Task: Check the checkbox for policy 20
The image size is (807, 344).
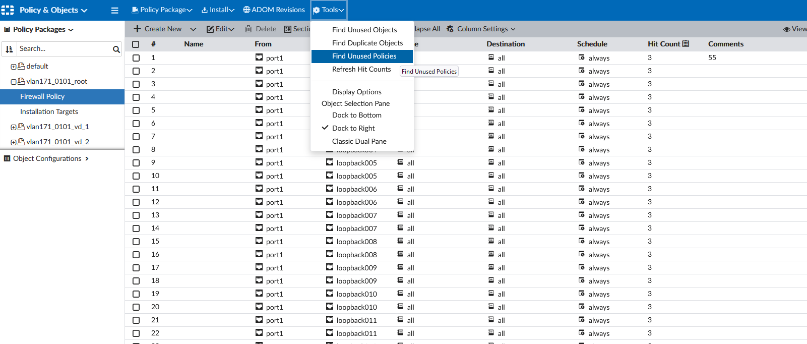Action: pyautogui.click(x=136, y=307)
